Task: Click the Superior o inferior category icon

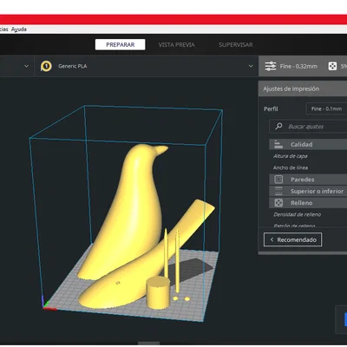Action: click(x=278, y=191)
